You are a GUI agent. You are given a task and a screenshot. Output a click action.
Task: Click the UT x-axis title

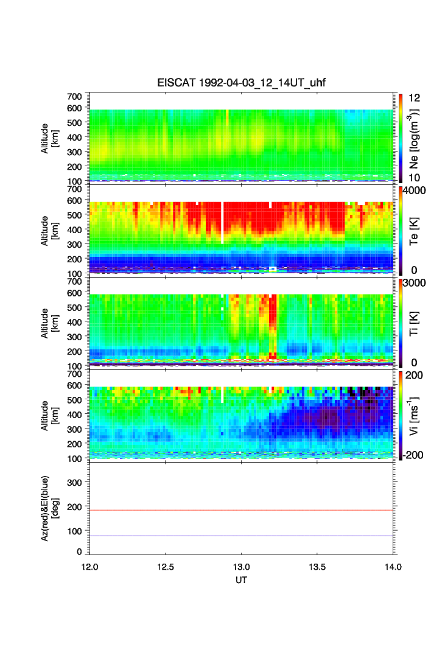241,579
